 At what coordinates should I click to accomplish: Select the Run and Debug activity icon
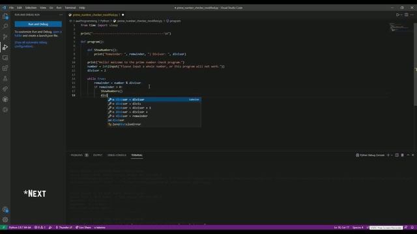coord(5,47)
